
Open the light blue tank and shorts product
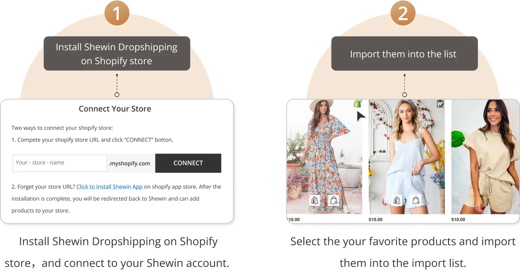(407, 157)
